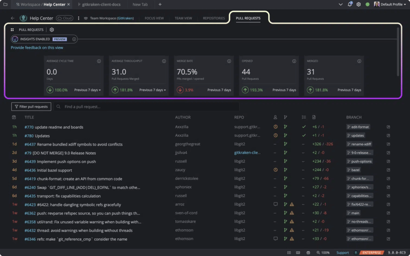This screenshot has width=410, height=256.
Task: Click the grid handle icon beside PULL REQUESTS
Action: point(12,30)
